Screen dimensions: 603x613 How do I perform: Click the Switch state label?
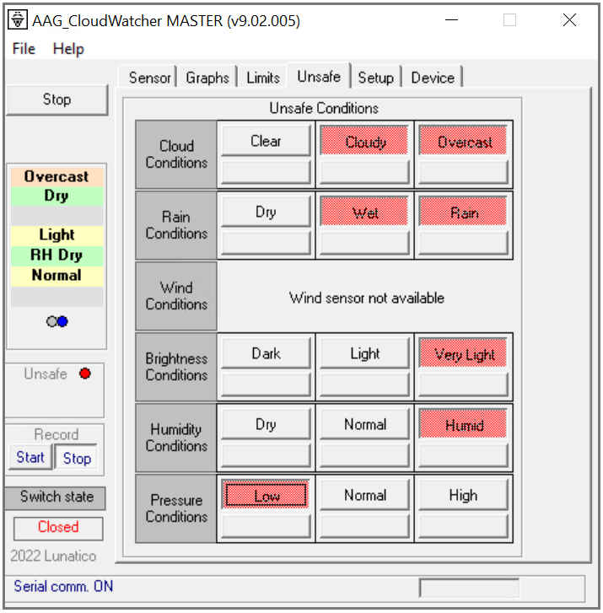57,497
